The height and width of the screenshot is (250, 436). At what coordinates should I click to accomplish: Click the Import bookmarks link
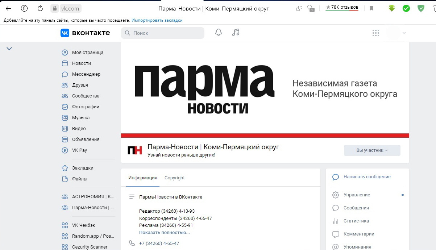click(157, 20)
